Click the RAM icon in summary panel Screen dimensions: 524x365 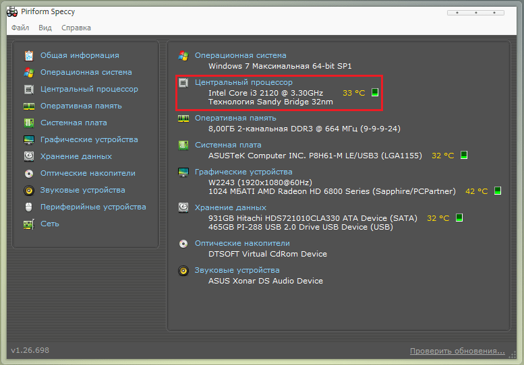click(183, 118)
